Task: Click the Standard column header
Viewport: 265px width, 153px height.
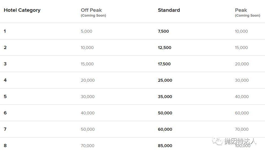Action: click(169, 10)
